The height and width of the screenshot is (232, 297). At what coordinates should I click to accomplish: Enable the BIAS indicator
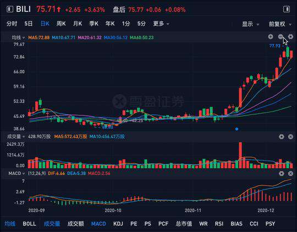[x=237, y=224]
